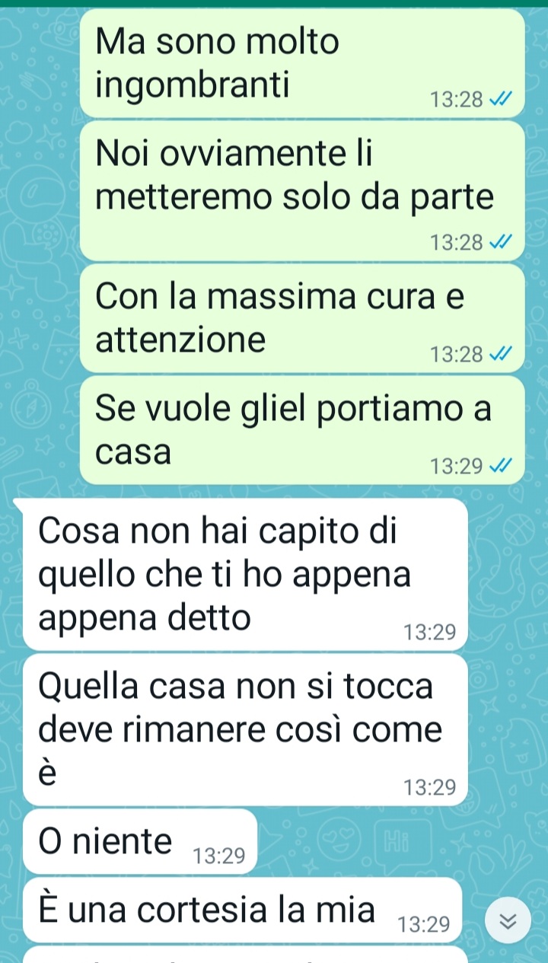
Task: Click the 13:29 timestamp under 'appena detto'
Action: click(x=430, y=632)
